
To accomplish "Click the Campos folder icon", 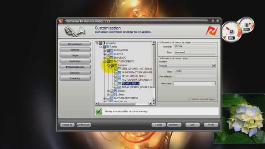I will click(116, 65).
